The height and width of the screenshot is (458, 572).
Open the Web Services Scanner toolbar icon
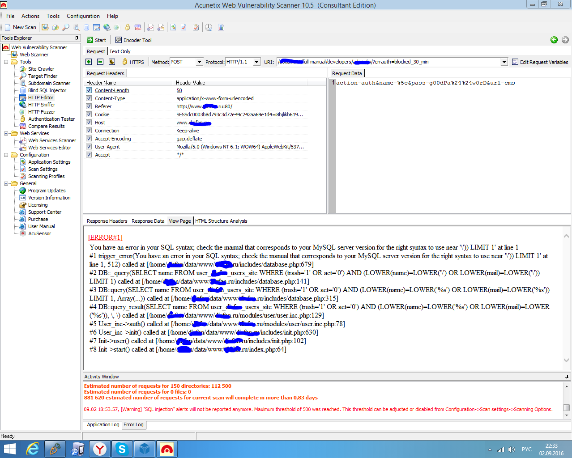tap(150, 27)
